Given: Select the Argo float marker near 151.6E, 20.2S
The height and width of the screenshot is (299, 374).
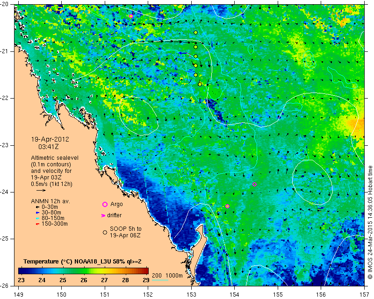Looking at the screenshot, I should pos(131,16).
